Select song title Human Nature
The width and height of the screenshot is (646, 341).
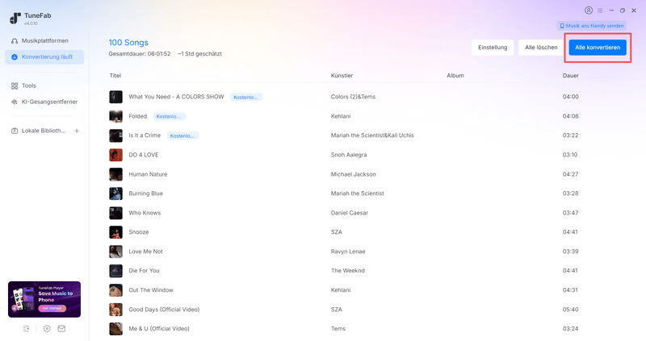148,174
